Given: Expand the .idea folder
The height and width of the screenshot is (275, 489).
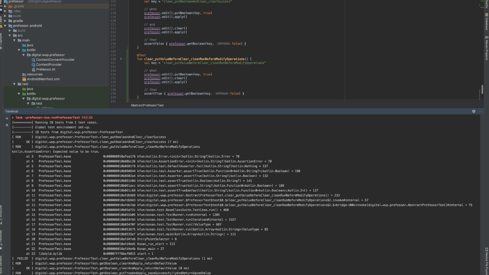Looking at the screenshot, I should point(5,11).
